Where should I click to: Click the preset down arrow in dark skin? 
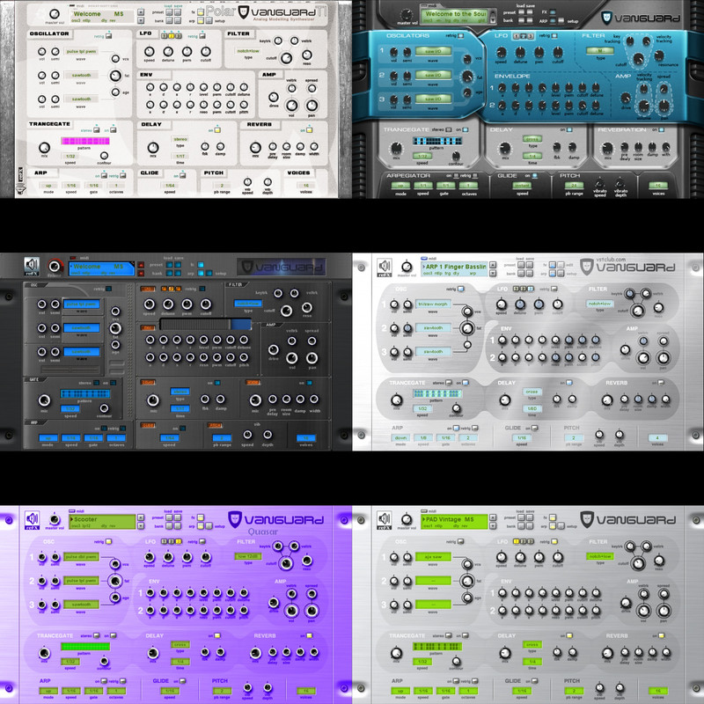(141, 273)
